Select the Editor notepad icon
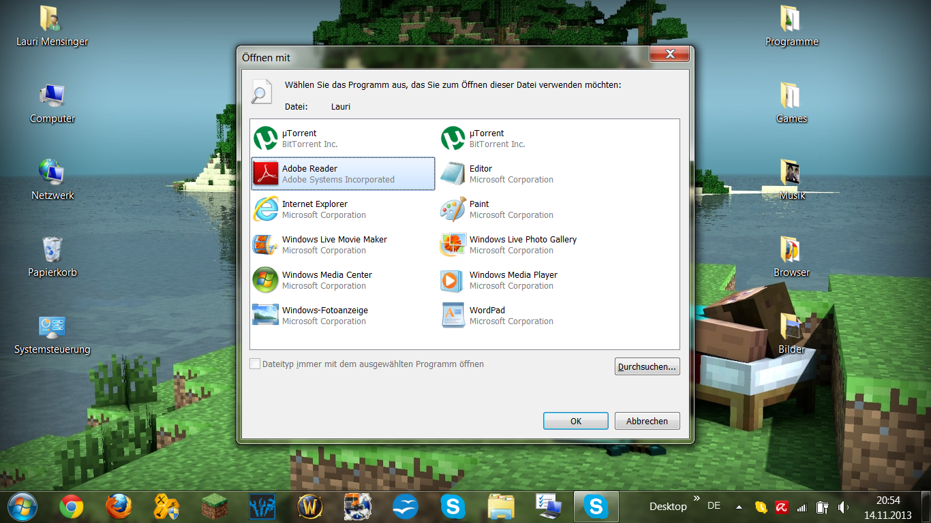Image resolution: width=931 pixels, height=523 pixels. coord(453,174)
